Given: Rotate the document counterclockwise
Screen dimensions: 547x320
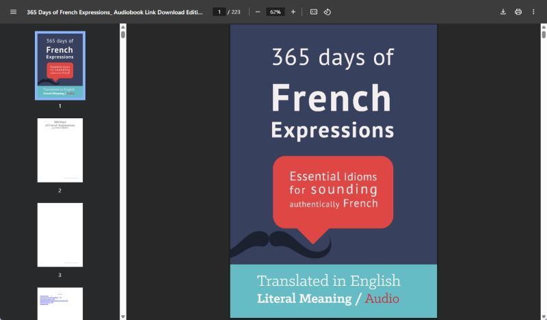Looking at the screenshot, I should [328, 12].
